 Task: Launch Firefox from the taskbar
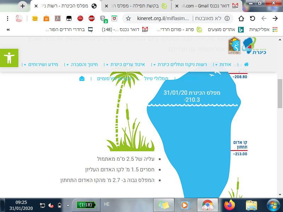pyautogui.click(x=229, y=205)
